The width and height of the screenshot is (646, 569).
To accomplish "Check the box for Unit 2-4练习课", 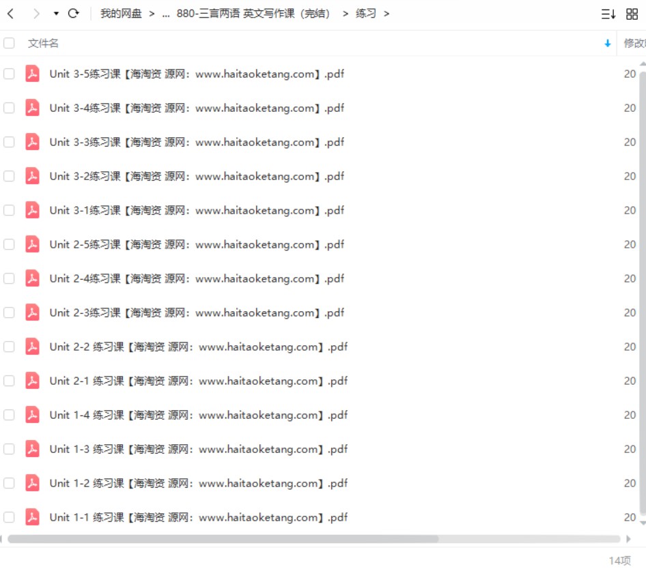I will pyautogui.click(x=9, y=279).
